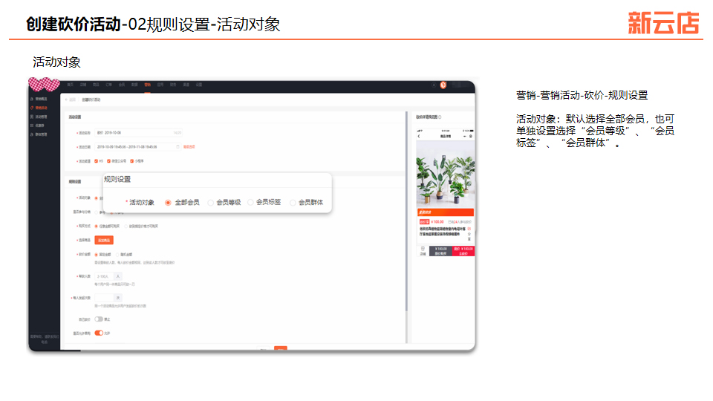This screenshot has height=401, width=713.
Task: Choose the 砍到底价才可购买 radio option
Action: tap(126, 226)
